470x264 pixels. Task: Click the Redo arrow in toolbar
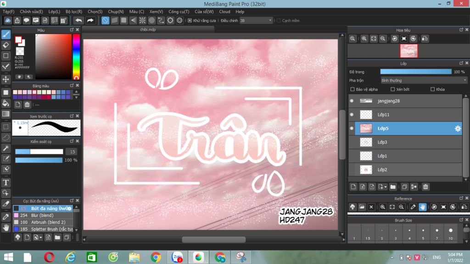90,20
